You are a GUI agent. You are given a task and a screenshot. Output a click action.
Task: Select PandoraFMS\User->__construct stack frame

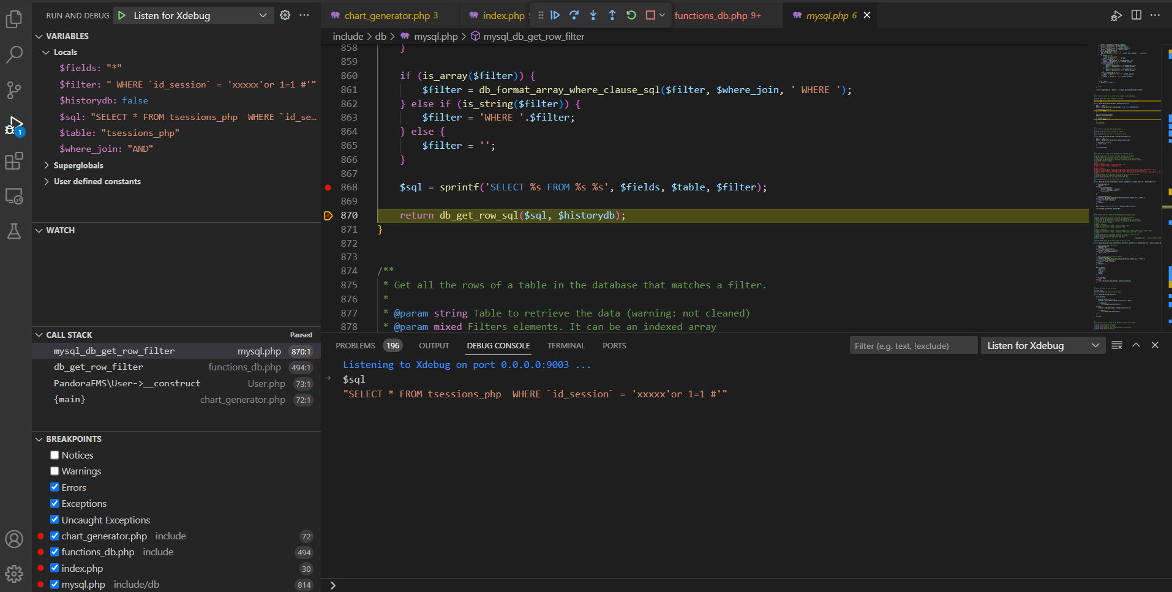pyautogui.click(x=176, y=383)
